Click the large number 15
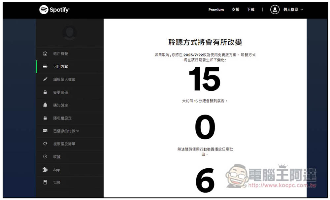This screenshot has width=330, height=200. 205,79
